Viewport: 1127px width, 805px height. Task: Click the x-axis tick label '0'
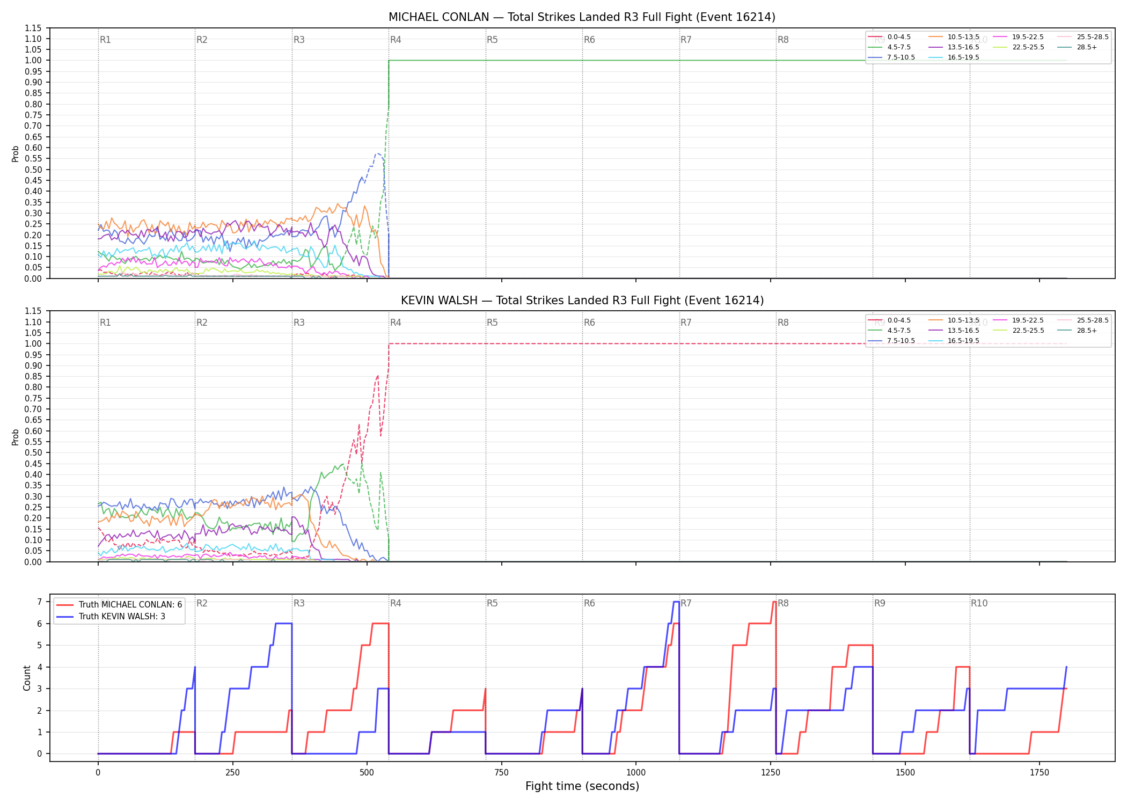[98, 773]
